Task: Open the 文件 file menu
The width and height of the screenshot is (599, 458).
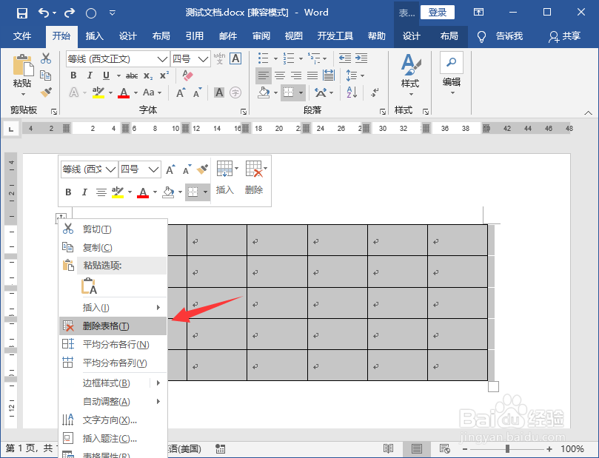Action: coord(22,36)
